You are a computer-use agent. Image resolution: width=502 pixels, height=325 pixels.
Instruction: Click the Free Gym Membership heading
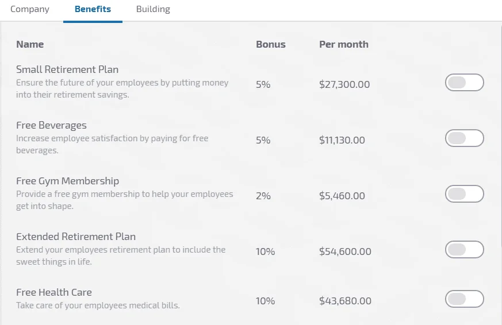[x=67, y=181]
